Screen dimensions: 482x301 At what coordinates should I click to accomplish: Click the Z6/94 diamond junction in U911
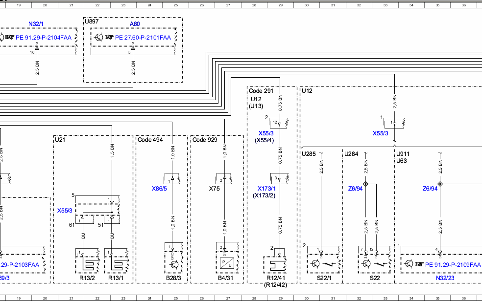pyautogui.click(x=440, y=184)
